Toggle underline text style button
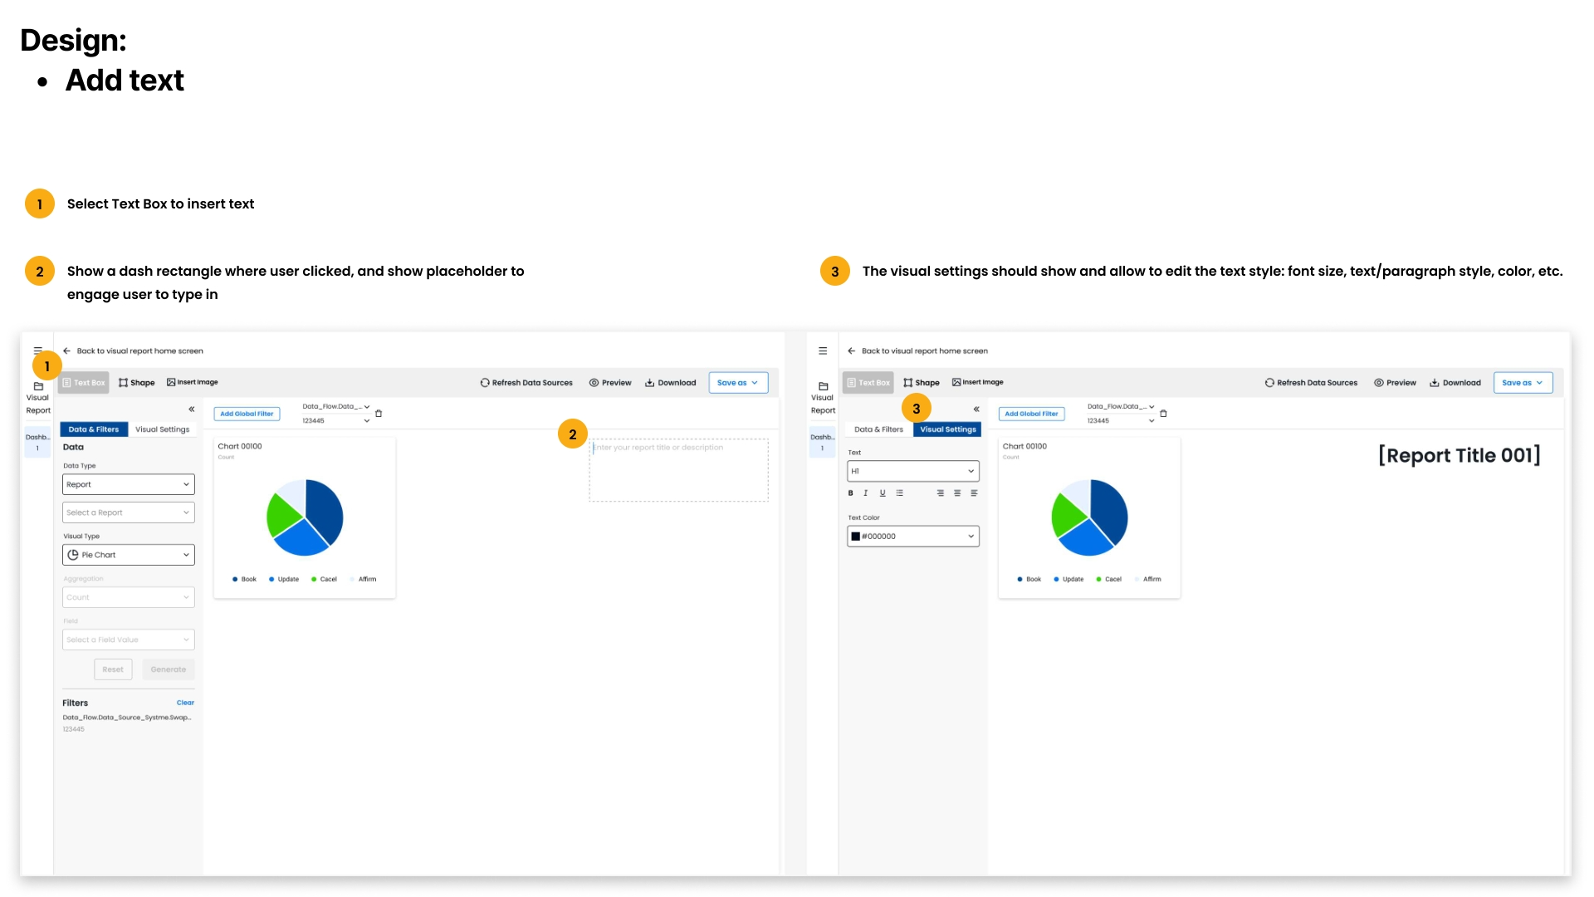This screenshot has height=897, width=1594. coord(883,493)
